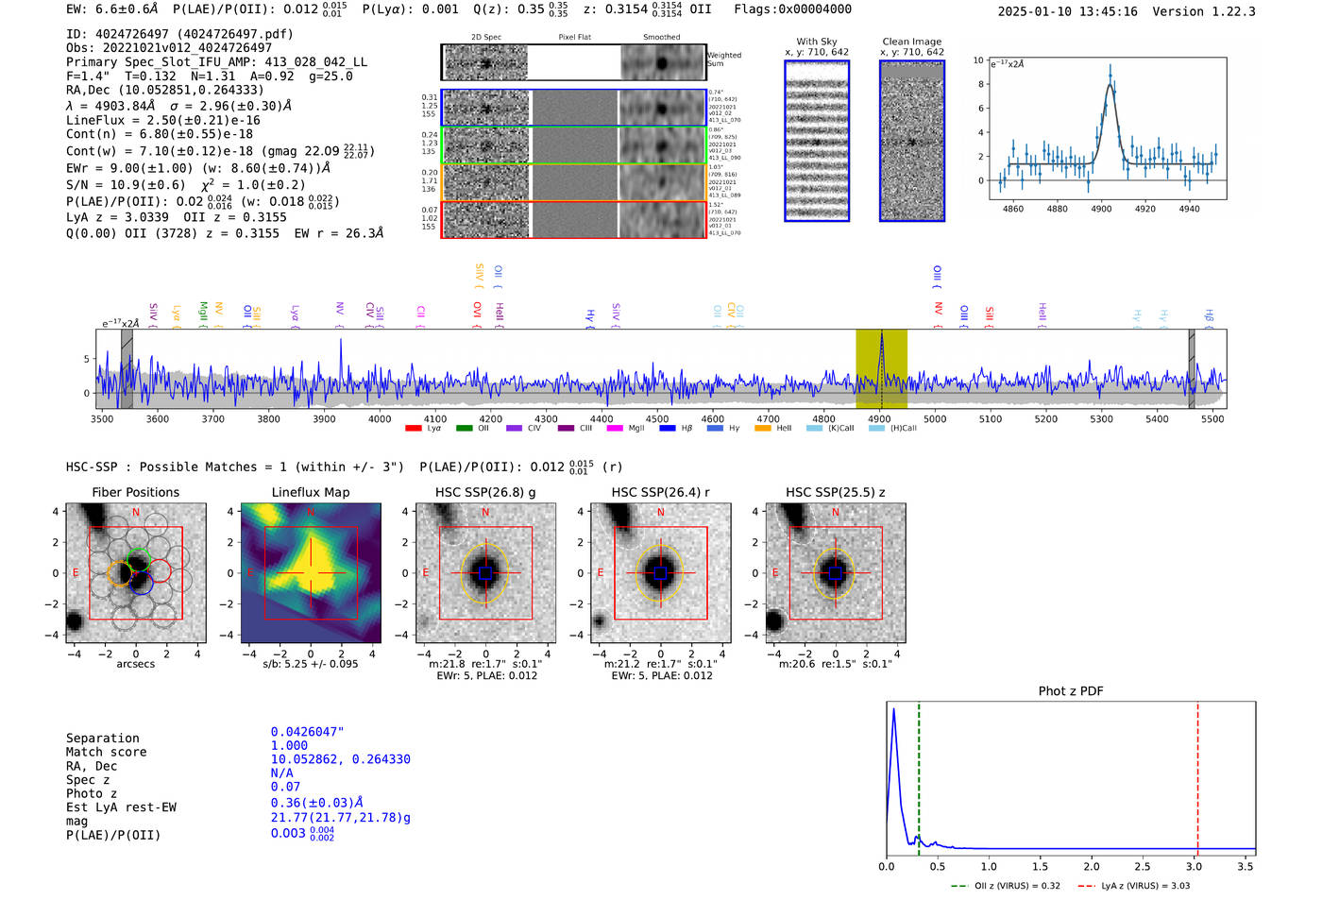1322x900 pixels.
Task: Select the HSC SSP r-band image
Action: point(660,573)
